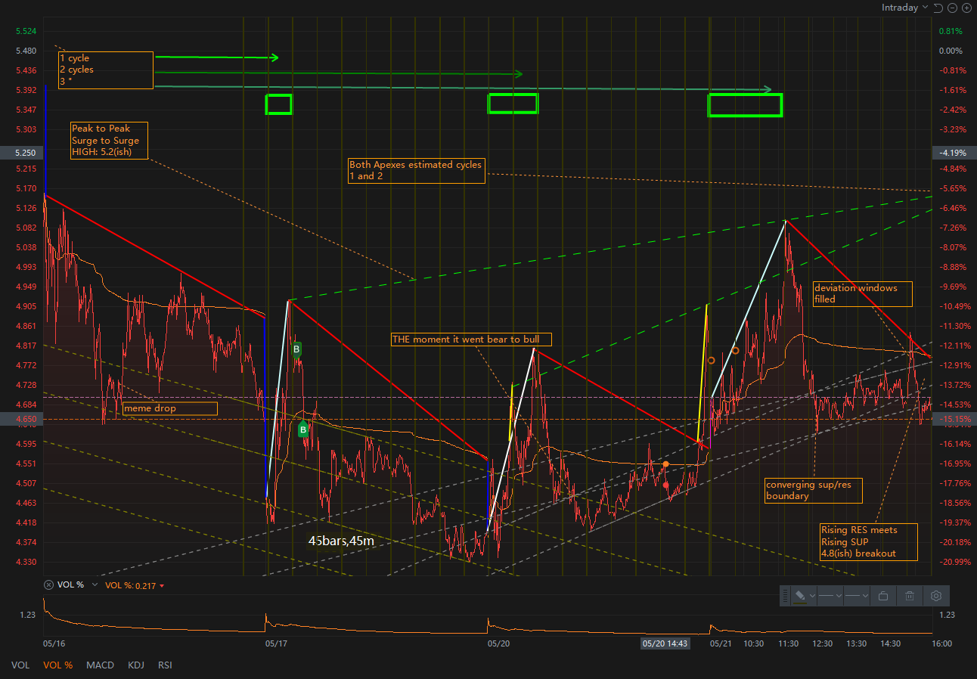Open the Intraday timeframe dropdown
977x679 pixels.
click(x=904, y=8)
